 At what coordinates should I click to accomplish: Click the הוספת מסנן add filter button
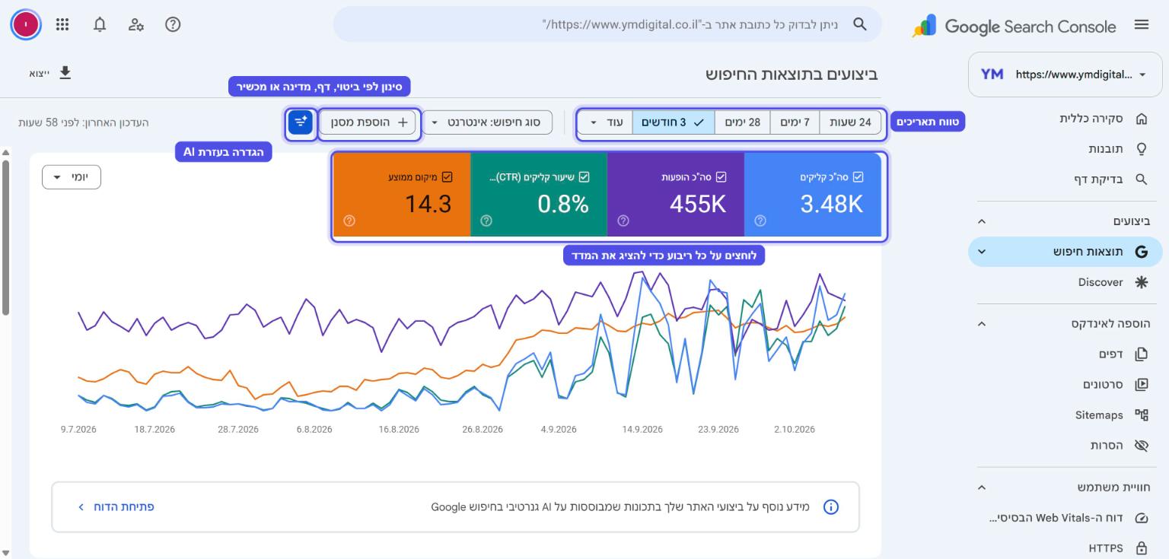click(x=368, y=122)
